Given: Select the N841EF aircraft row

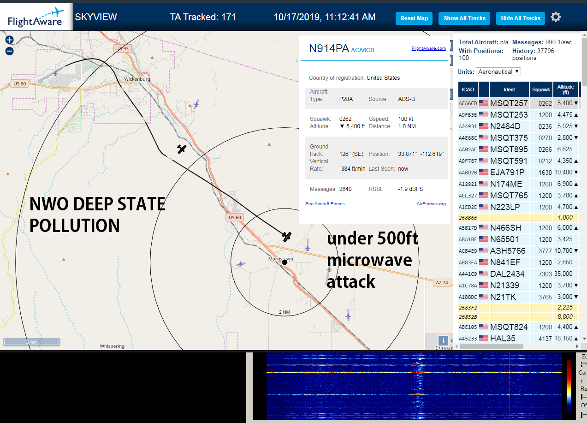Looking at the screenshot, I should pos(519,262).
